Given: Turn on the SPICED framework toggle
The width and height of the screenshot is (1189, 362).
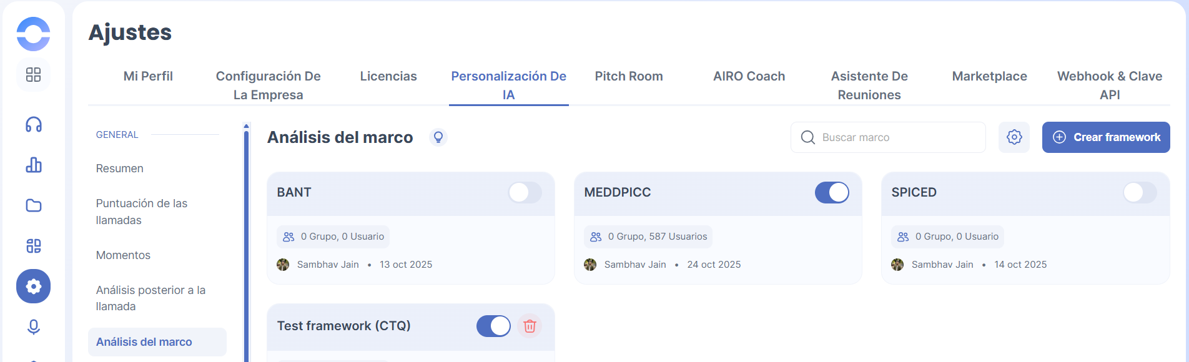Looking at the screenshot, I should pyautogui.click(x=1139, y=192).
